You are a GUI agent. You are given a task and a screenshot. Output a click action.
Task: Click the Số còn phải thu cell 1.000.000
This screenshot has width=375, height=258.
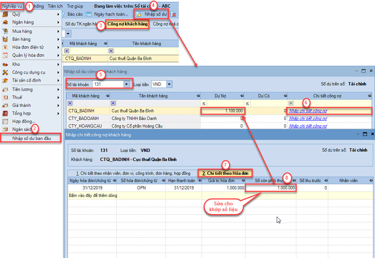[271, 188]
